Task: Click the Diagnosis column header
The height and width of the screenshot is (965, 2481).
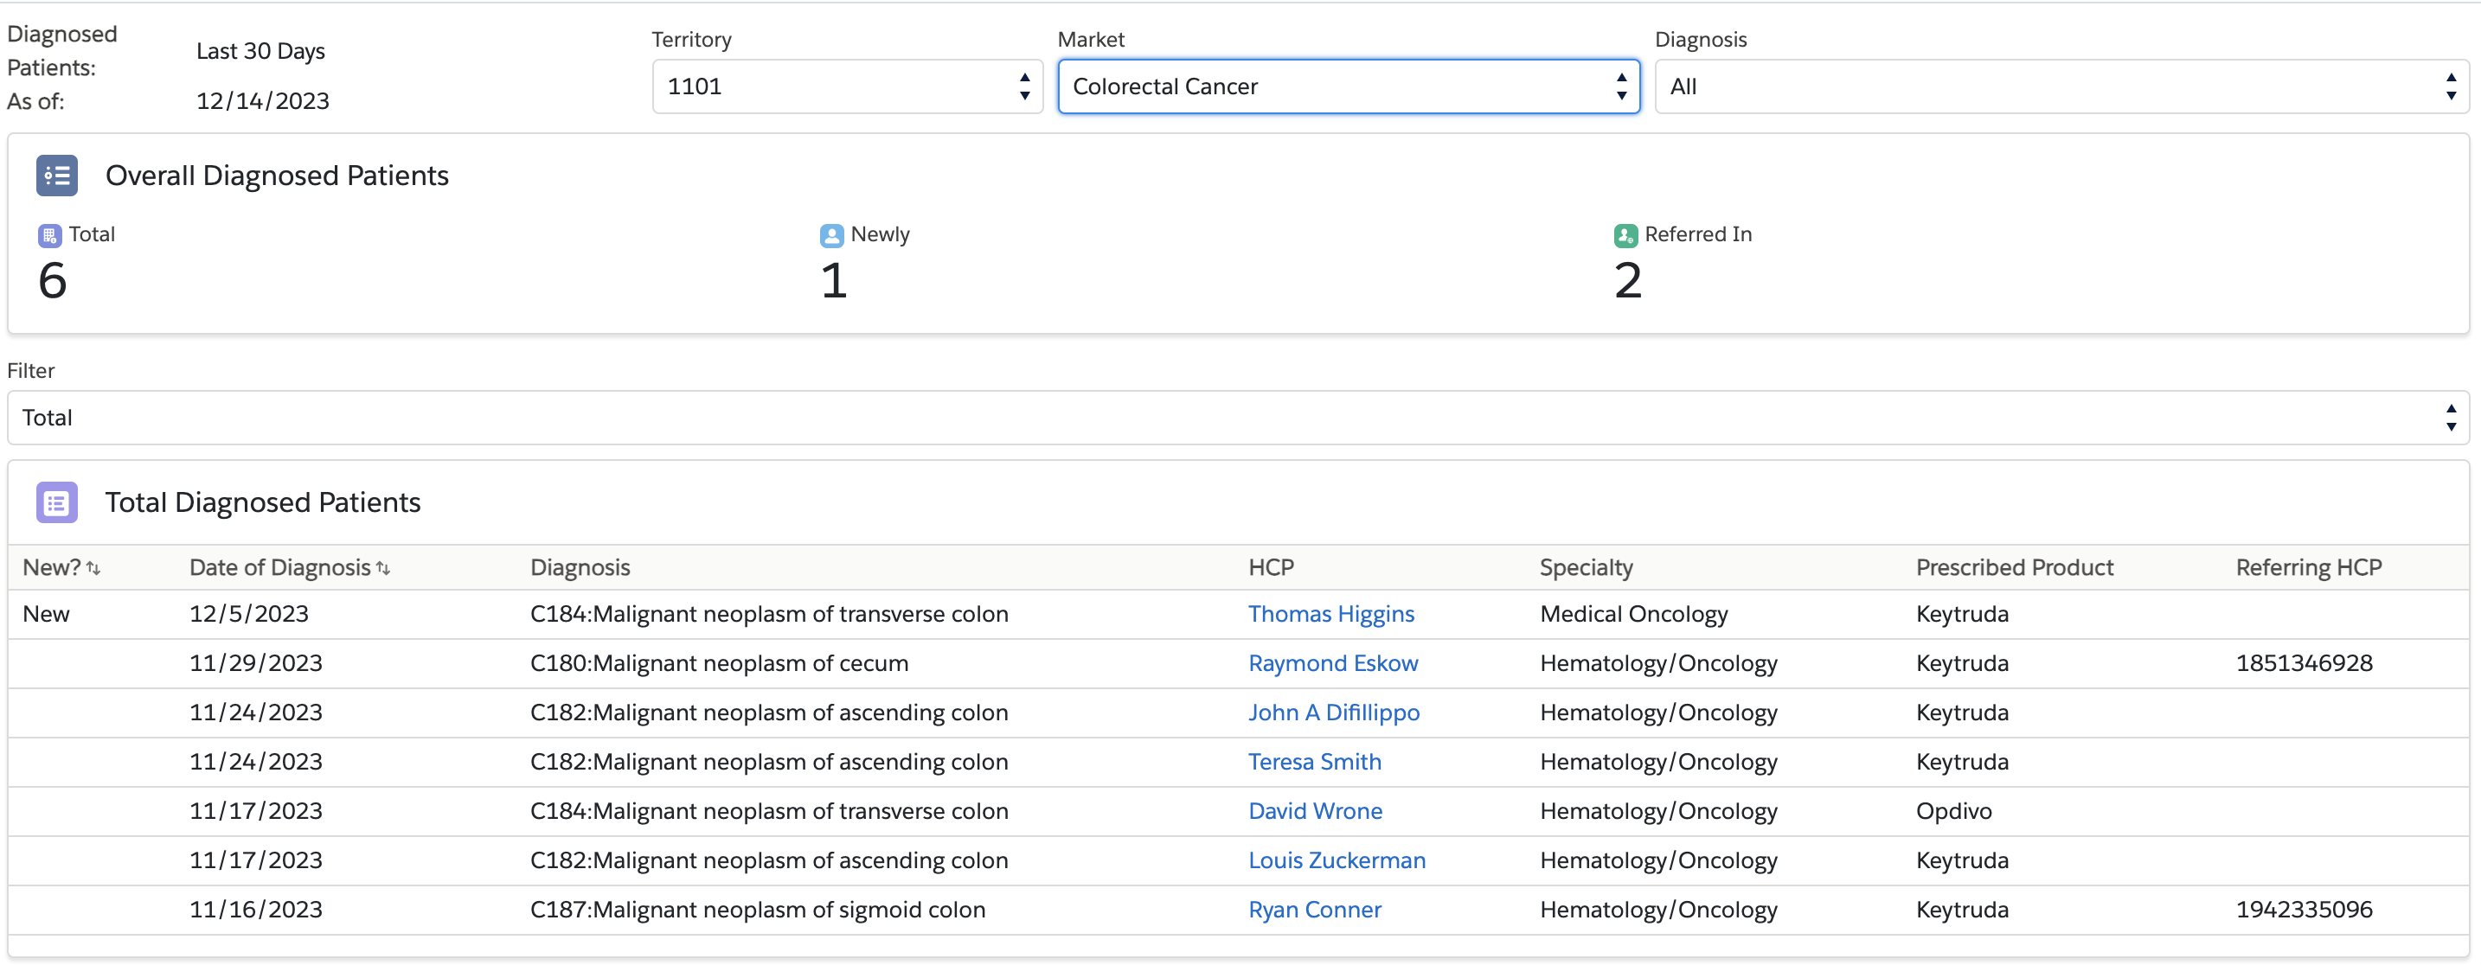Action: coord(580,567)
